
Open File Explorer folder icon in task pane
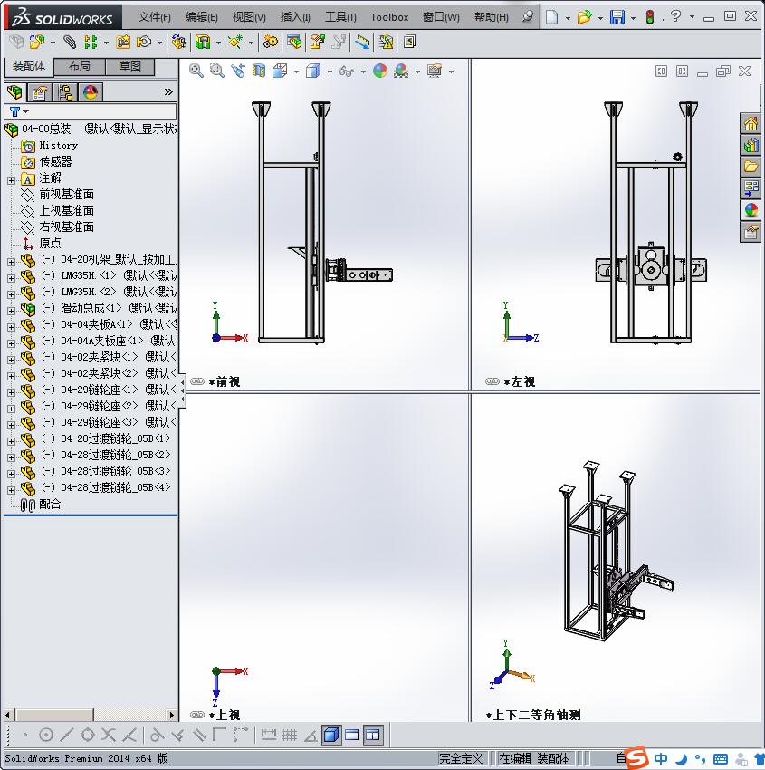(x=751, y=167)
